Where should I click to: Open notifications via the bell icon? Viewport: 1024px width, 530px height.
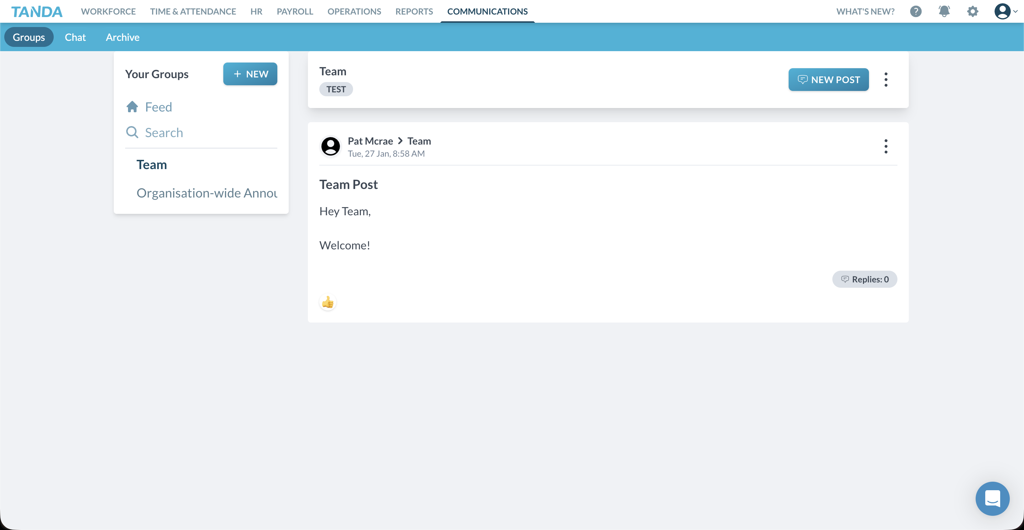click(944, 11)
